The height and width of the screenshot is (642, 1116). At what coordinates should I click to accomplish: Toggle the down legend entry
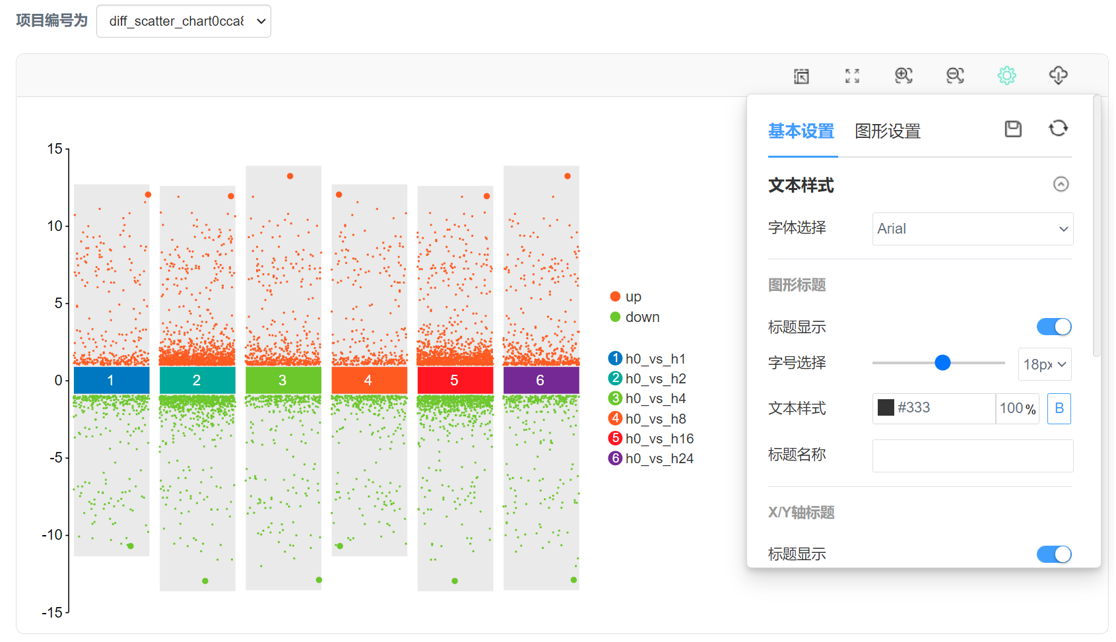[x=634, y=317]
